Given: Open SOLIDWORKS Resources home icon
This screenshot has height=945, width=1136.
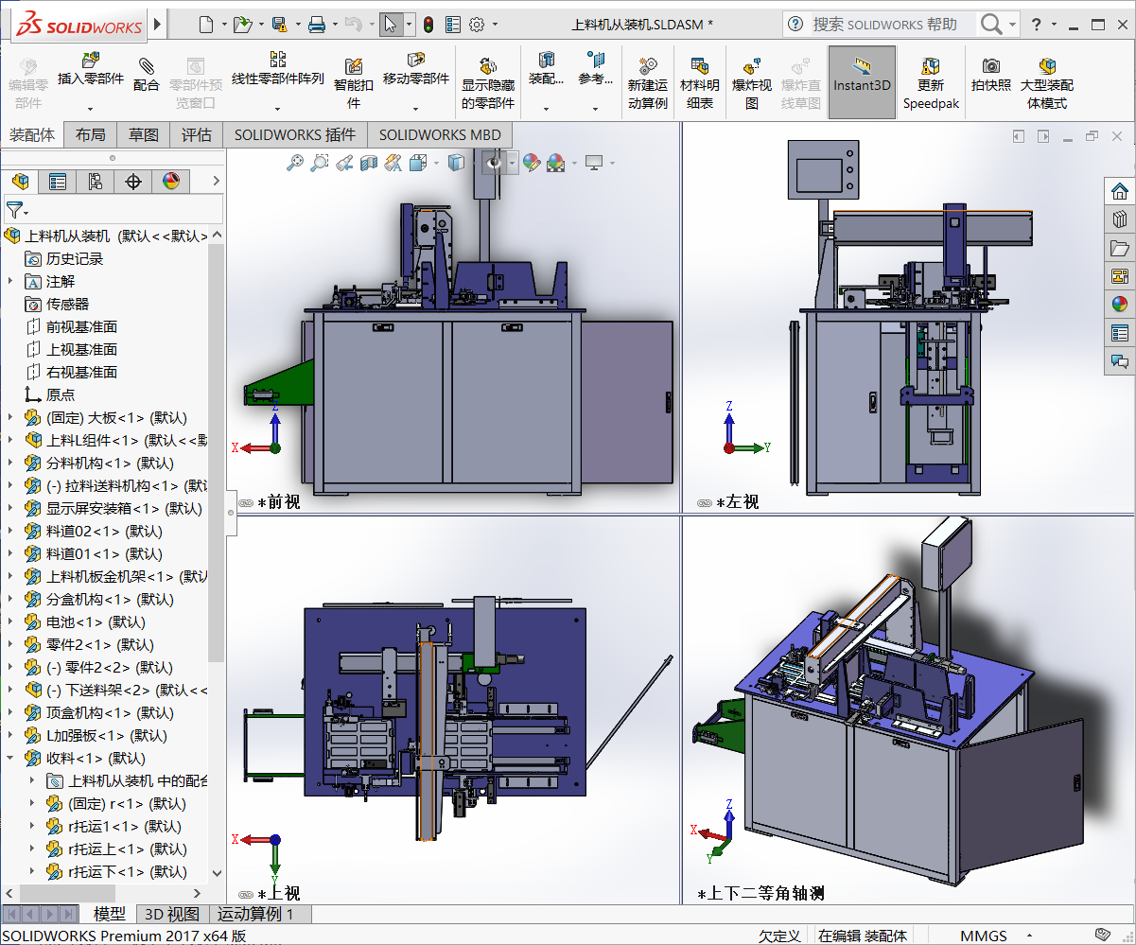Looking at the screenshot, I should tap(1120, 190).
